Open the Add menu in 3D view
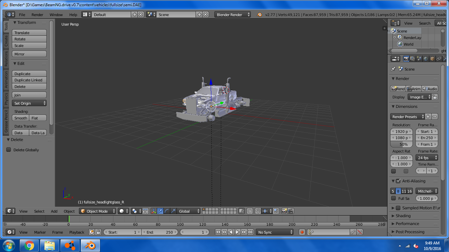The image size is (449, 252). coord(54,211)
